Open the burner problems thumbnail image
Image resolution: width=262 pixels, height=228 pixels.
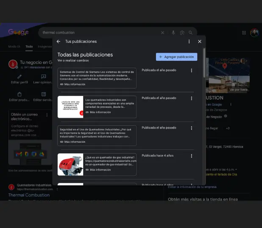[x=70, y=107]
